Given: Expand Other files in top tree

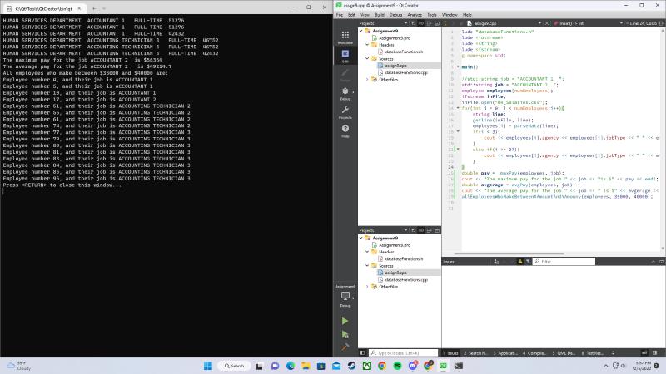Looking at the screenshot, I should (367, 79).
